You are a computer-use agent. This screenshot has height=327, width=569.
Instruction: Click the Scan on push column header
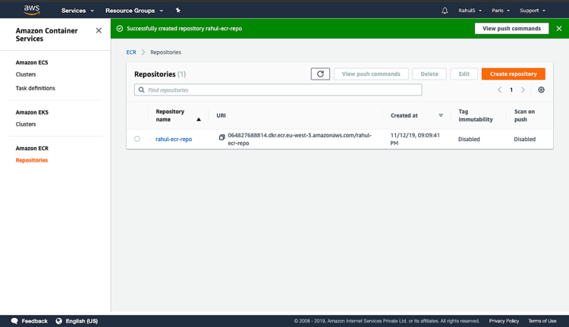[524, 115]
